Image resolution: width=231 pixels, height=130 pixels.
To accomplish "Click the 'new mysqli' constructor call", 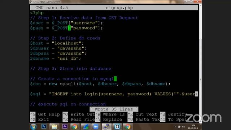I will [x=110, y=84].
